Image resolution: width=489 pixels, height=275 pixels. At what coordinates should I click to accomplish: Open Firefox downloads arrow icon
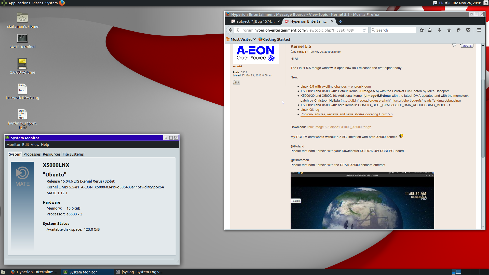[x=439, y=30]
